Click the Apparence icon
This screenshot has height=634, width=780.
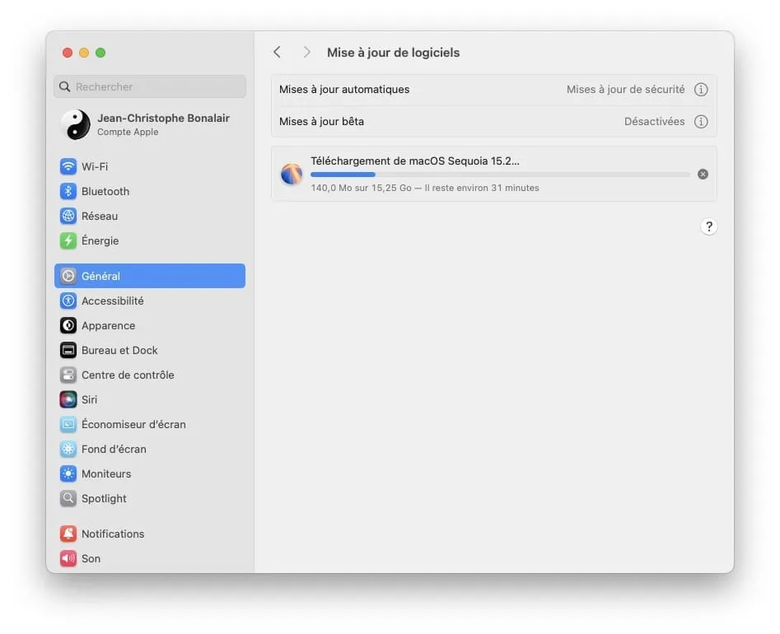coord(68,325)
